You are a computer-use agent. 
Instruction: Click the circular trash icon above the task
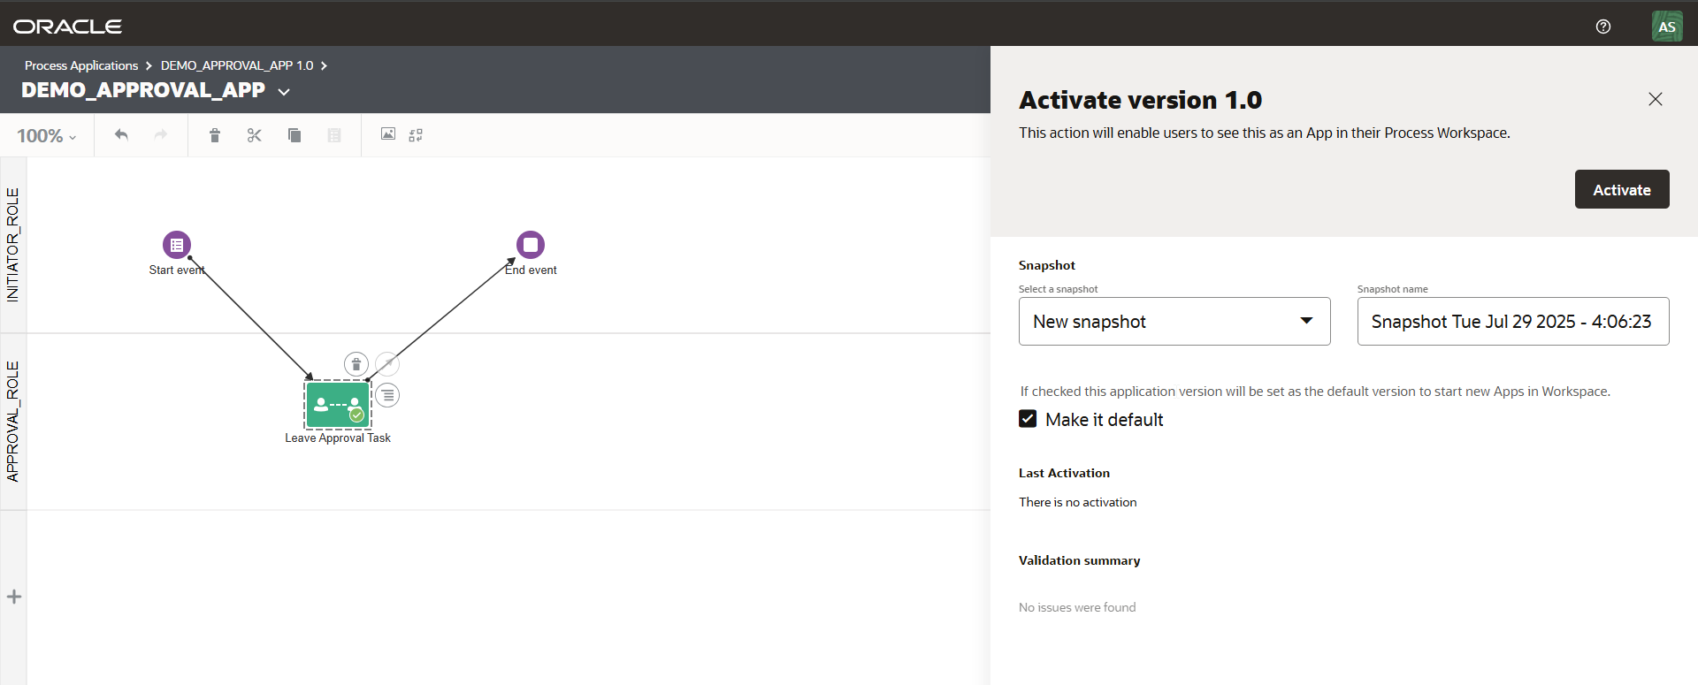[356, 364]
